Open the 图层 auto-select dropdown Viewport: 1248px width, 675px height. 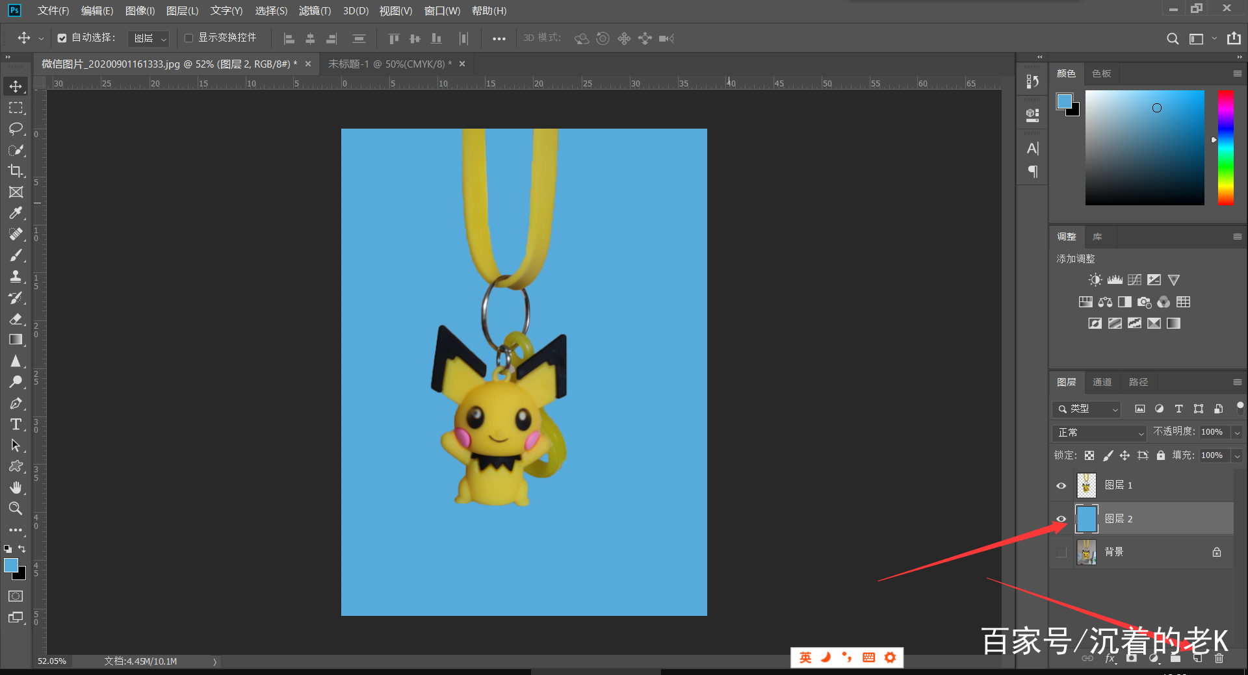[x=149, y=39]
